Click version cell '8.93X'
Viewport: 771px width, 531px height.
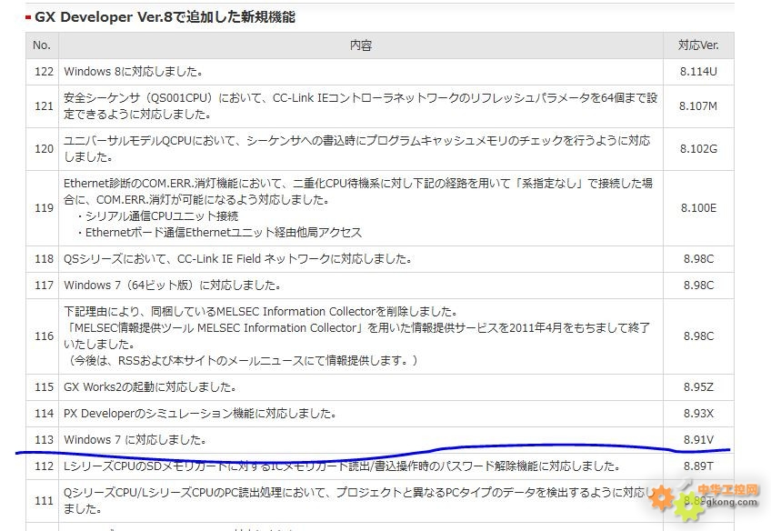point(698,414)
